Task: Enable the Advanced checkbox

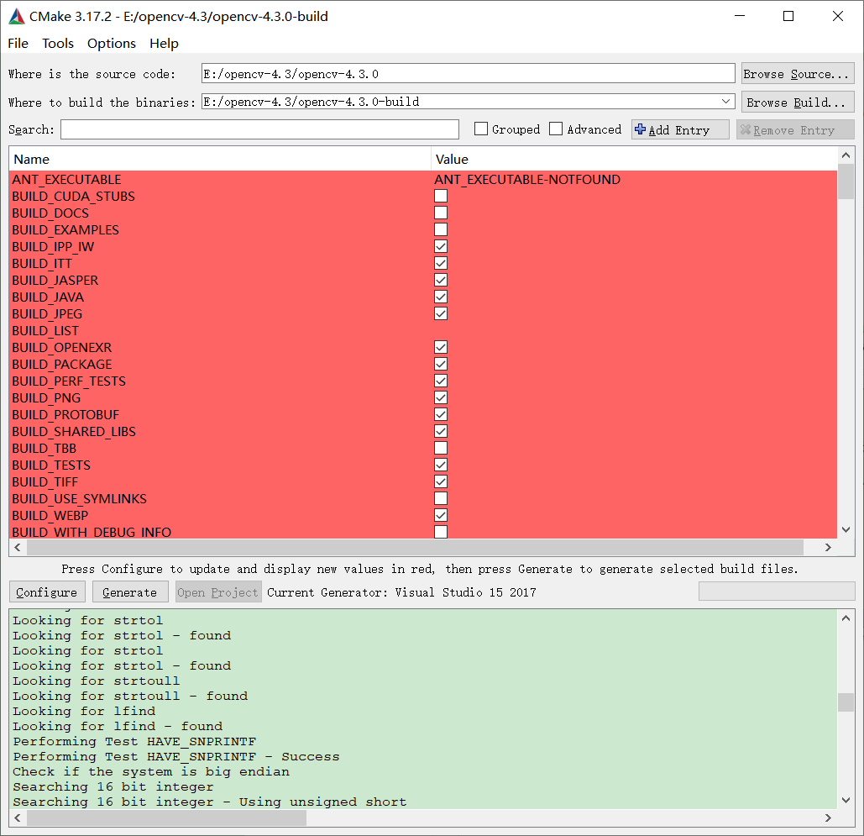Action: coord(555,129)
